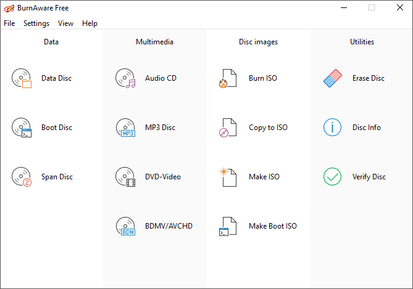Screen dimensions: 413x289
Task: Click the Make Boot ISO text label
Action: (273, 226)
